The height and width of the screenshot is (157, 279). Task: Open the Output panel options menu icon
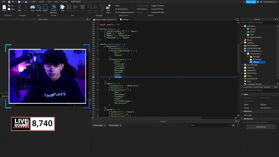(x=238, y=125)
